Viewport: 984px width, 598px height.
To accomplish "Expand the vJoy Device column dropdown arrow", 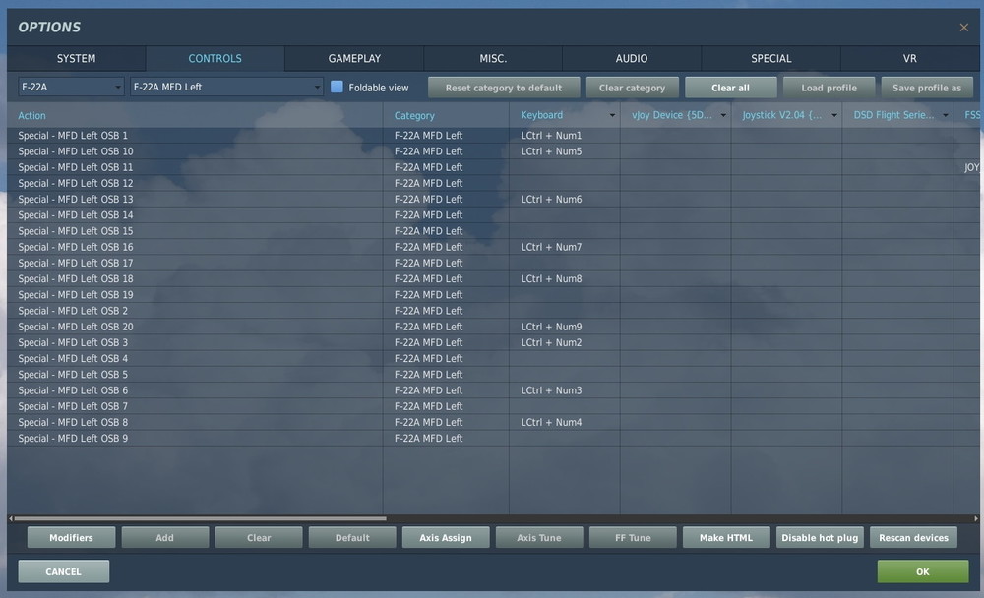I will 723,115.
